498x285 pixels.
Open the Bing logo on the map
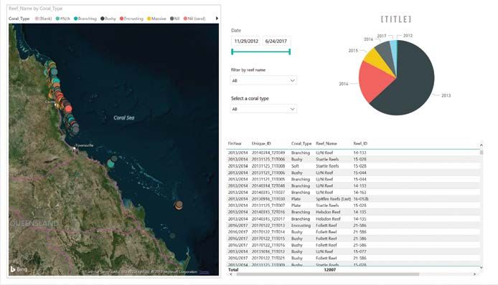19,269
